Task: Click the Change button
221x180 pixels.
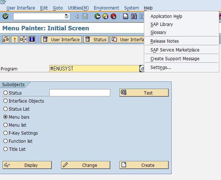Action: pyautogui.click(x=85, y=165)
